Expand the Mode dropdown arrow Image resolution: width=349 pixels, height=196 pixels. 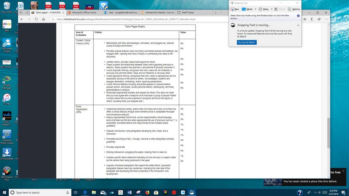tap(256, 9)
